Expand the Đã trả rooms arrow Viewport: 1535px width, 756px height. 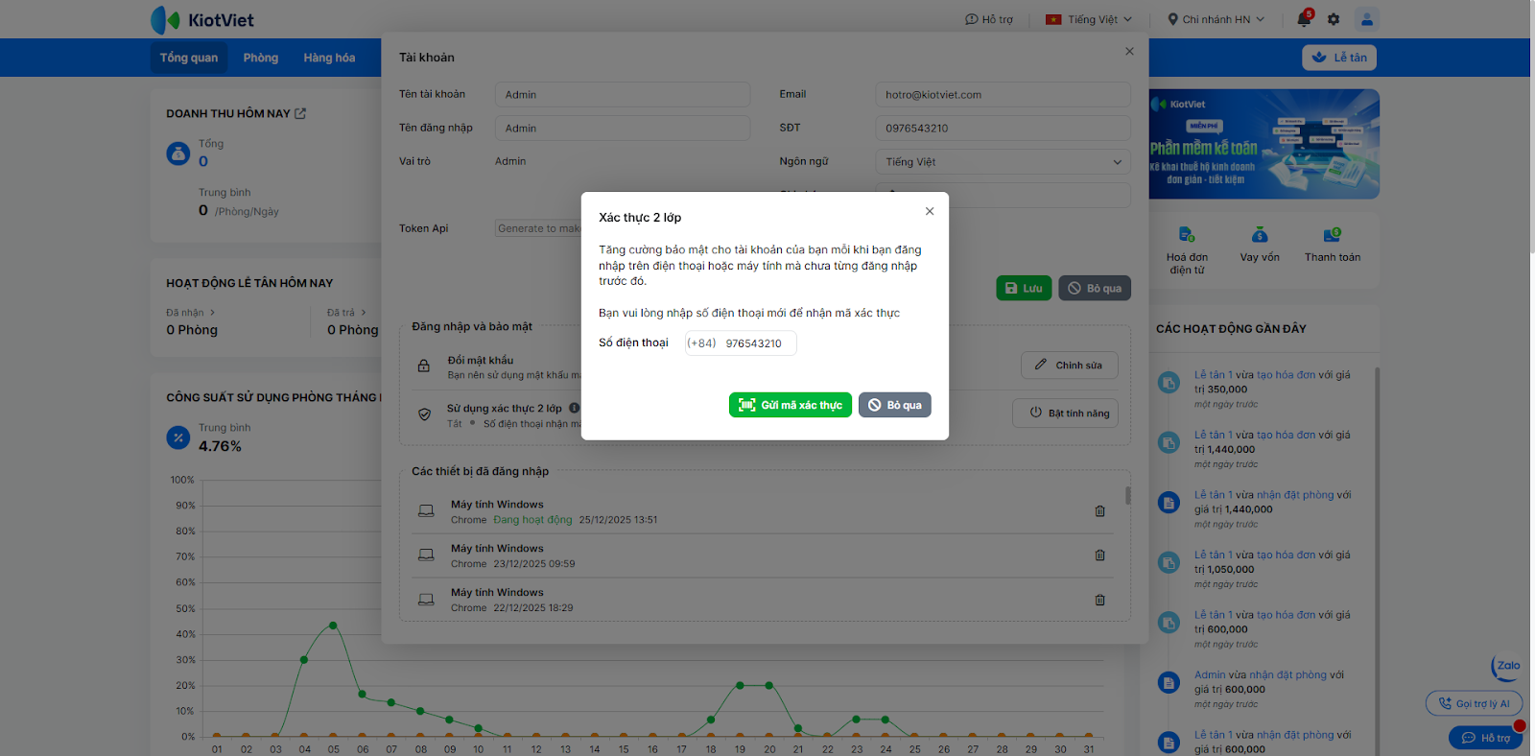click(364, 313)
